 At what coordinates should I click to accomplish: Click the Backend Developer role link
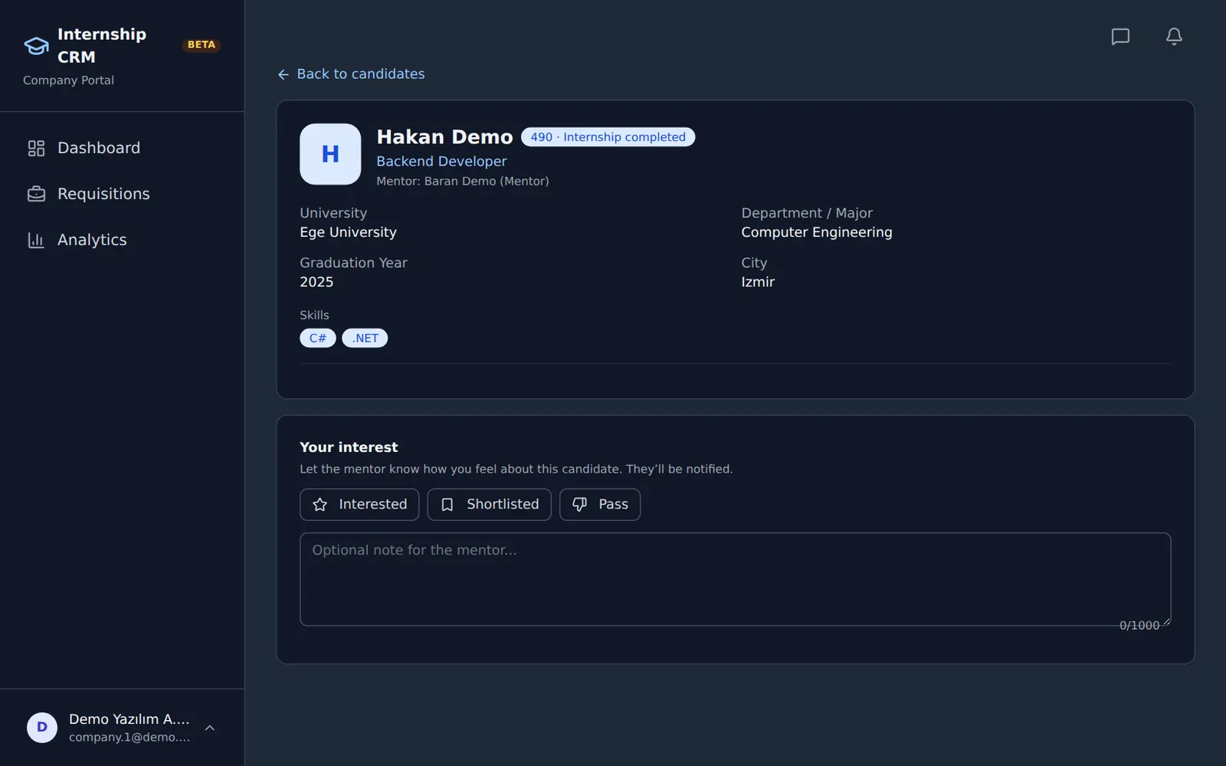(441, 161)
